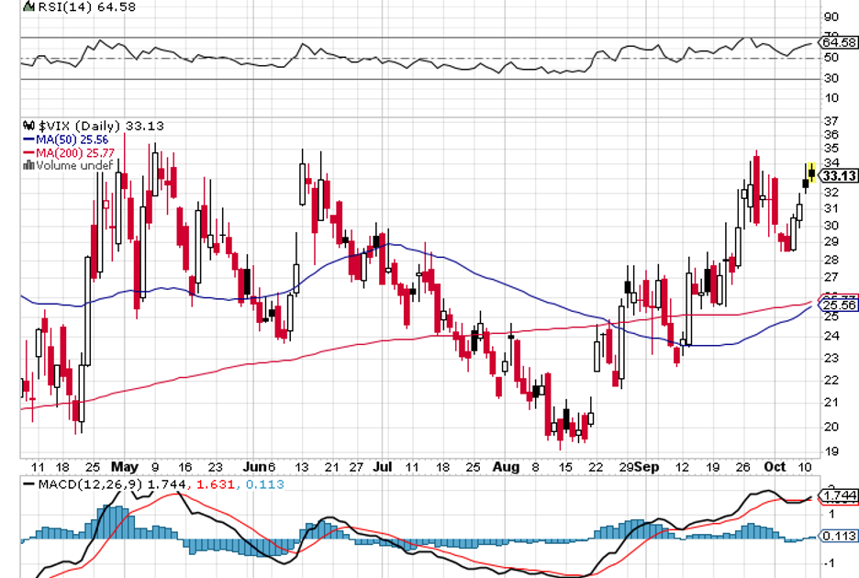Click the 25.56 moving average price tag
Viewport: 859px width, 578px height.
pyautogui.click(x=839, y=306)
